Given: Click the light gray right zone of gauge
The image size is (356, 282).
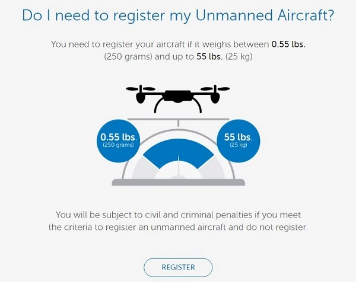Looking at the screenshot, I should (x=212, y=168).
